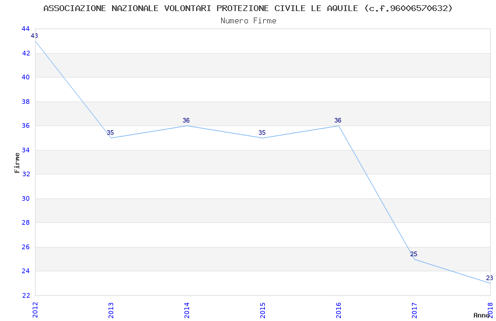Click the data label 23 at 2018
Image resolution: width=496 pixels, height=321 pixels.
(490, 278)
